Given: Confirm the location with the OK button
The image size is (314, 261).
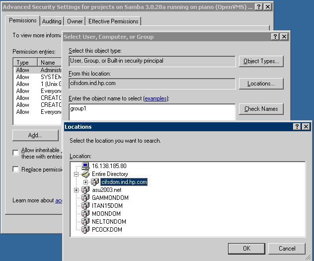Looking at the screenshot, I should coord(246,248).
